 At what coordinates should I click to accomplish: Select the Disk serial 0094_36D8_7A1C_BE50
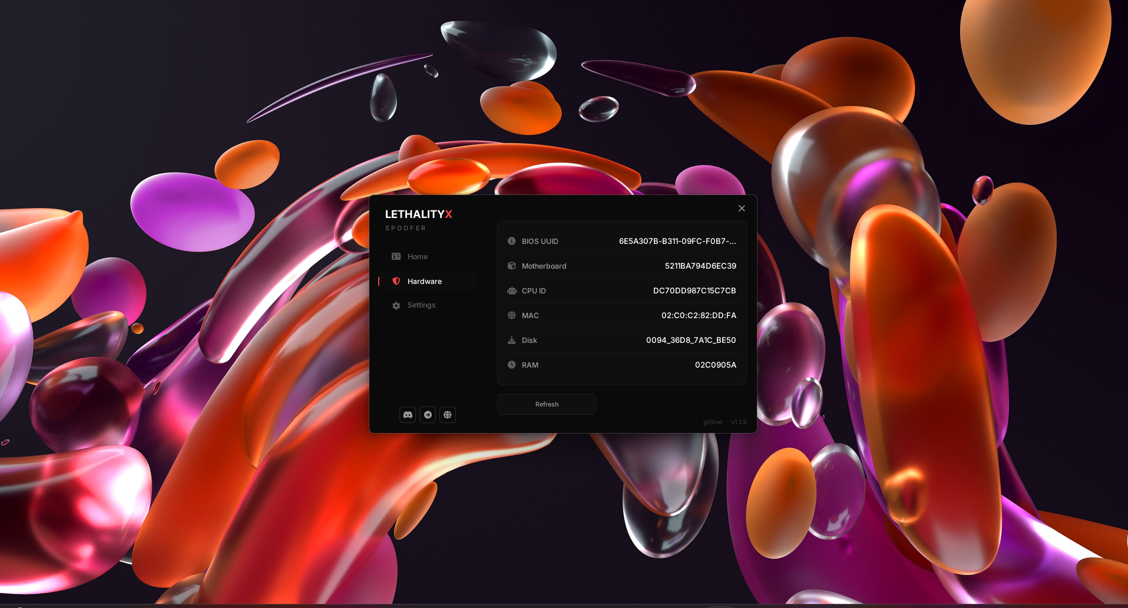point(691,340)
